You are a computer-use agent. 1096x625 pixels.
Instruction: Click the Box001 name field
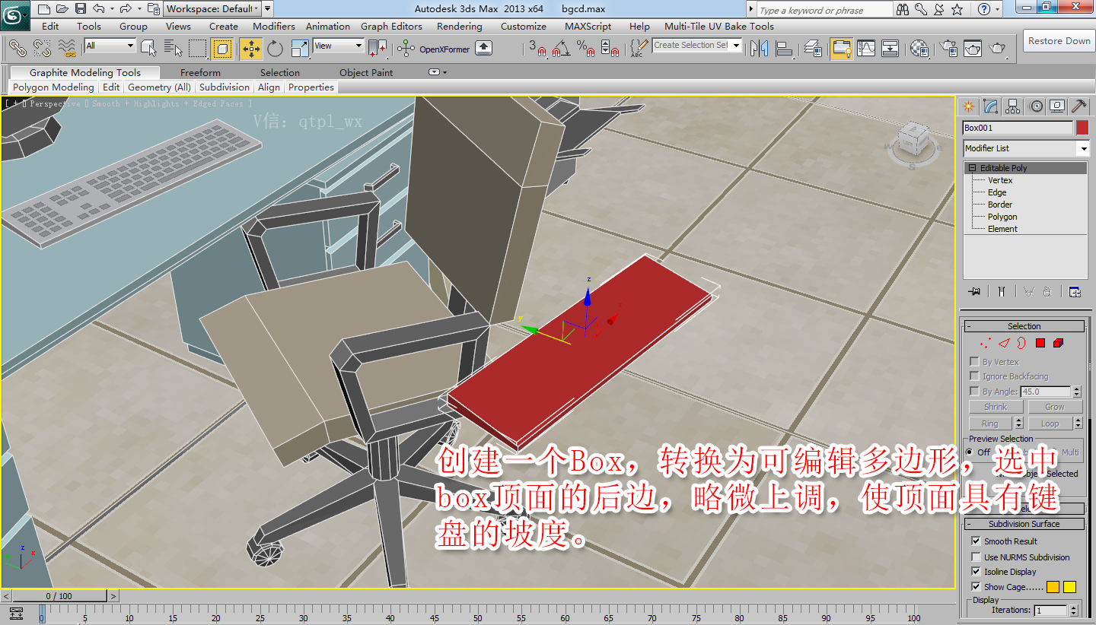(x=1016, y=128)
